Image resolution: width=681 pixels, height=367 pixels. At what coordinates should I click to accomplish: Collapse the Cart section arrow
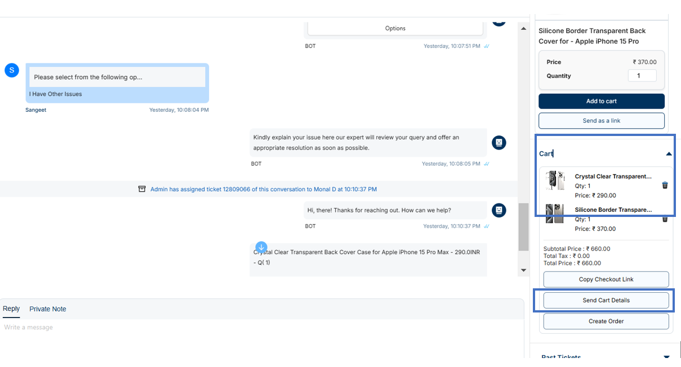(669, 153)
